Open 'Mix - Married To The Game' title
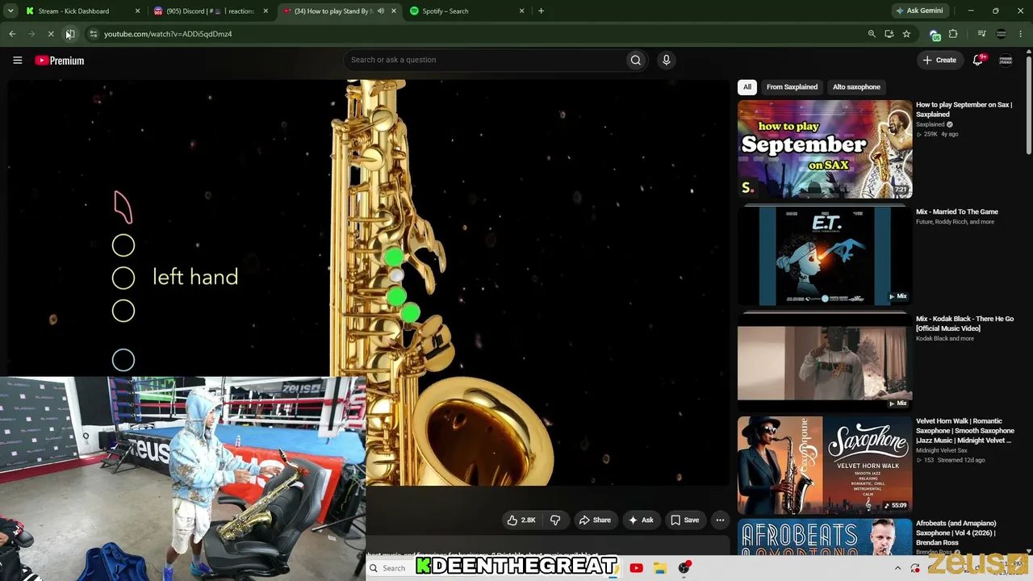 point(957,212)
